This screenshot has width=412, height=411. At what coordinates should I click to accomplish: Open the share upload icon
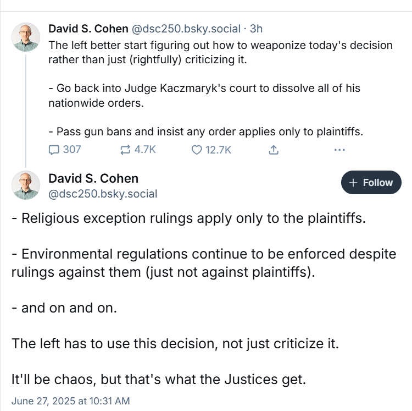(274, 150)
